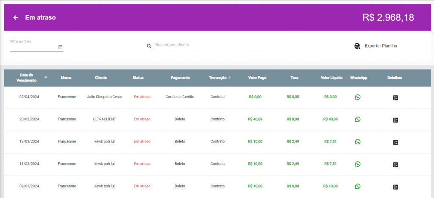Click Francenme brand in 02/04/2024 row
The image size is (434, 198).
tap(67, 97)
